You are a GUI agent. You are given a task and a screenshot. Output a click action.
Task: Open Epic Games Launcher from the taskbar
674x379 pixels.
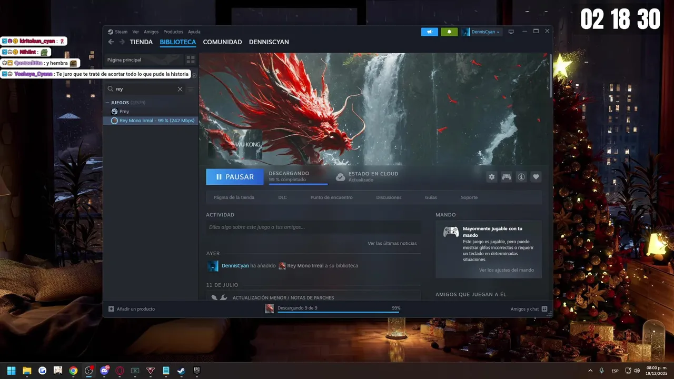pyautogui.click(x=196, y=371)
